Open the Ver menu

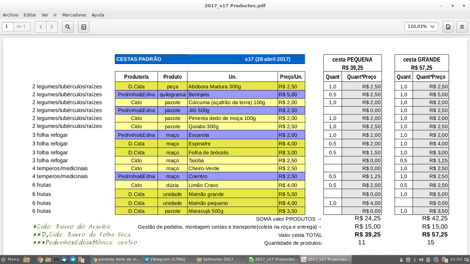tap(45, 15)
